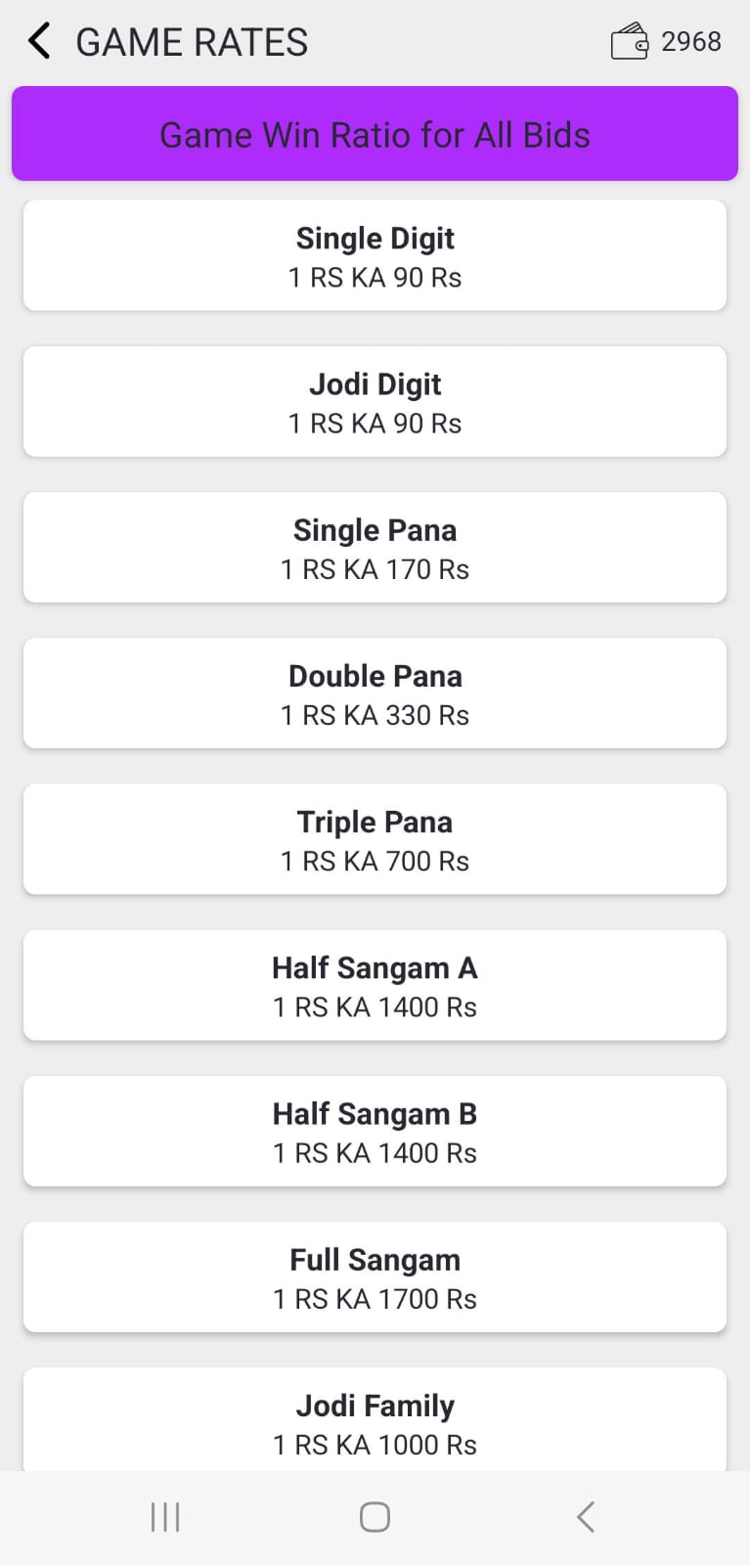Click the GAME RATES page title

point(192,42)
